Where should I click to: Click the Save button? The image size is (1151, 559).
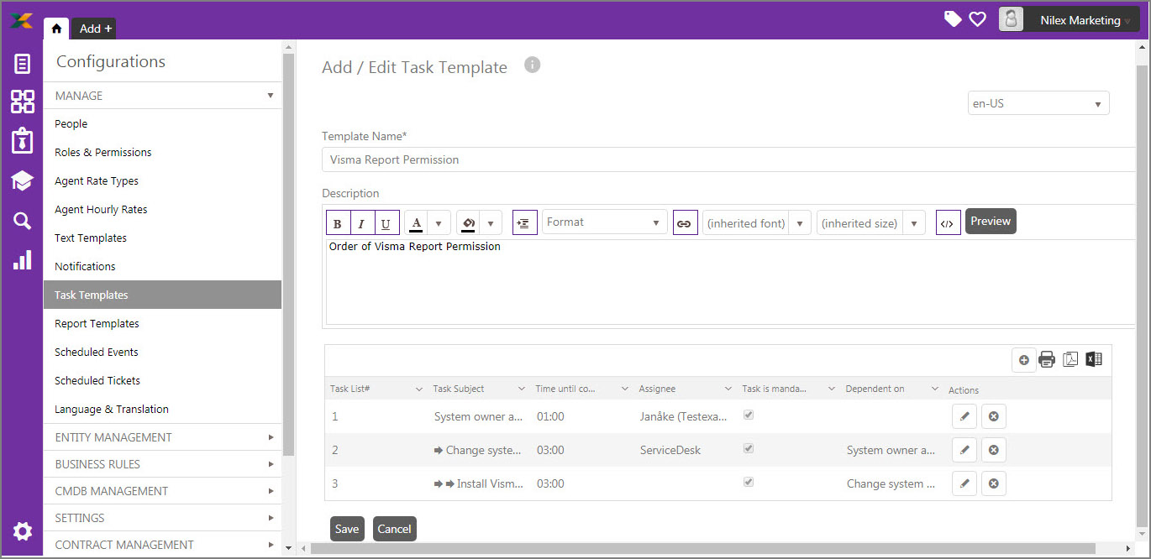click(x=347, y=529)
